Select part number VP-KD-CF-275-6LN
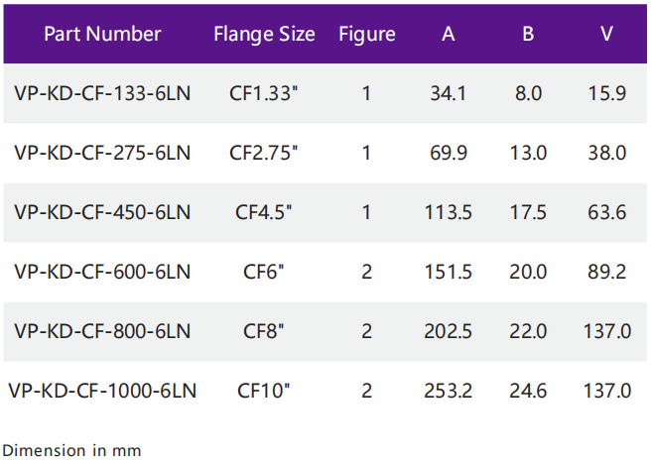 (x=102, y=153)
